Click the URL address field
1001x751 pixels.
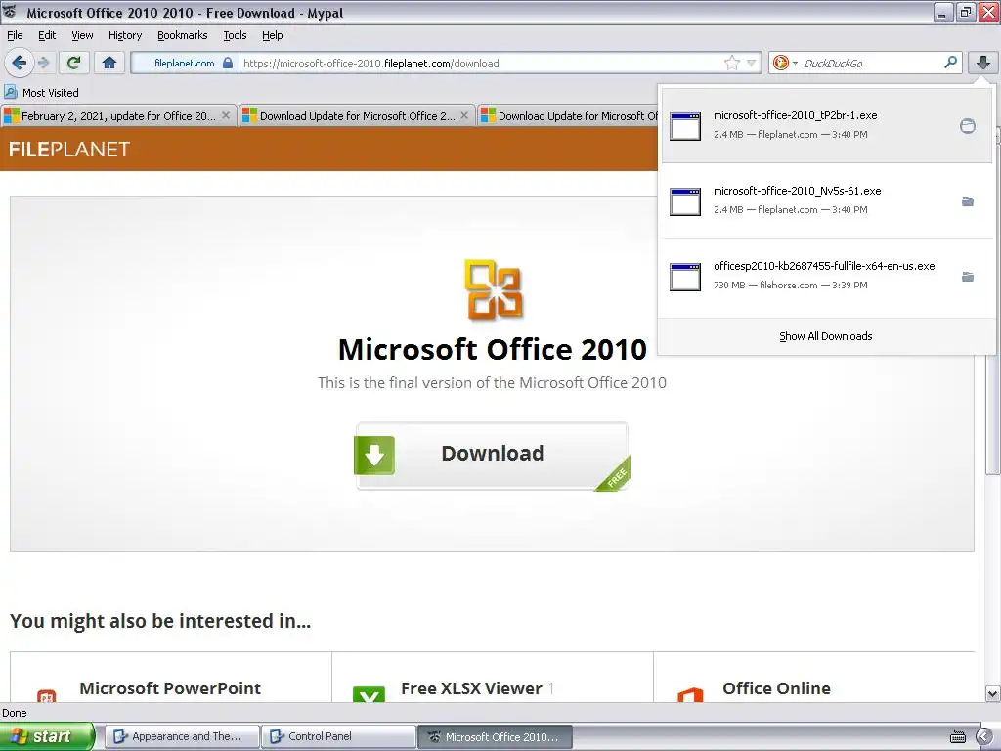(x=482, y=63)
